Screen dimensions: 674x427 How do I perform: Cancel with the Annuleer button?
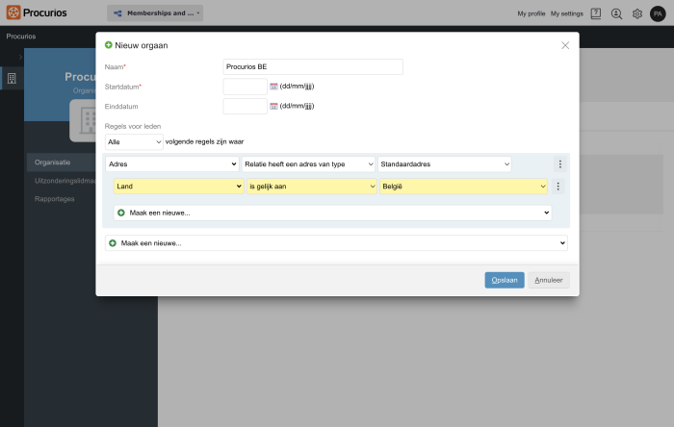(549, 280)
